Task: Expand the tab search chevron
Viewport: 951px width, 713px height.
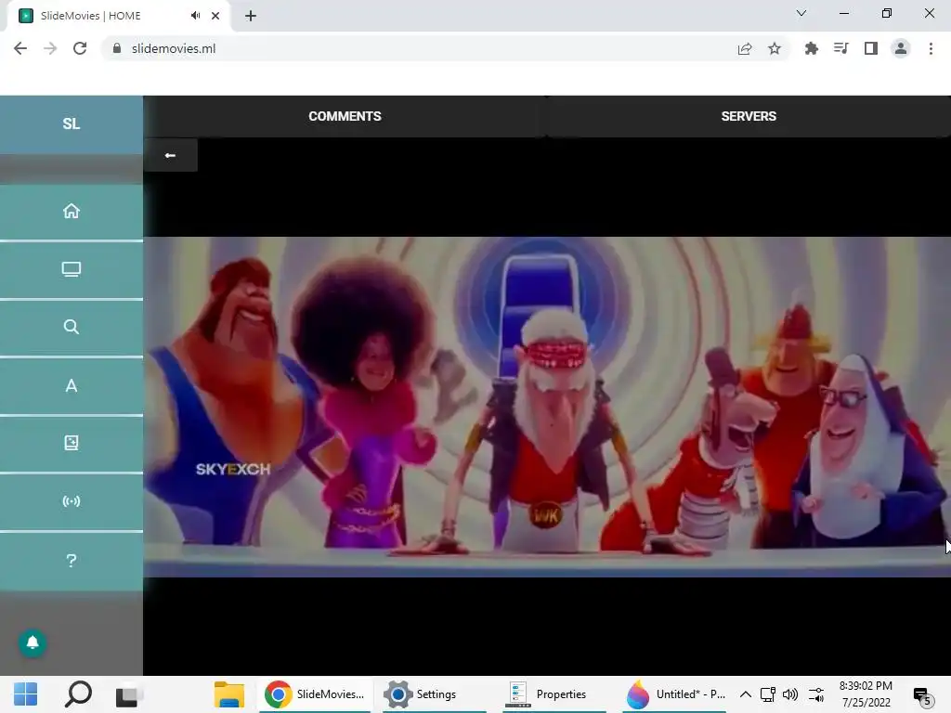Action: [x=801, y=13]
